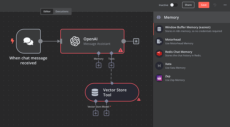
Task: Click Vector Store Tool warning triangle
Action: 139,100
